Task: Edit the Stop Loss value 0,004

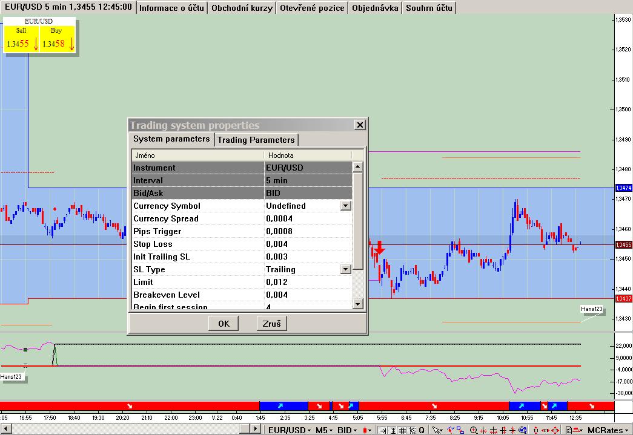Action: pyautogui.click(x=308, y=244)
